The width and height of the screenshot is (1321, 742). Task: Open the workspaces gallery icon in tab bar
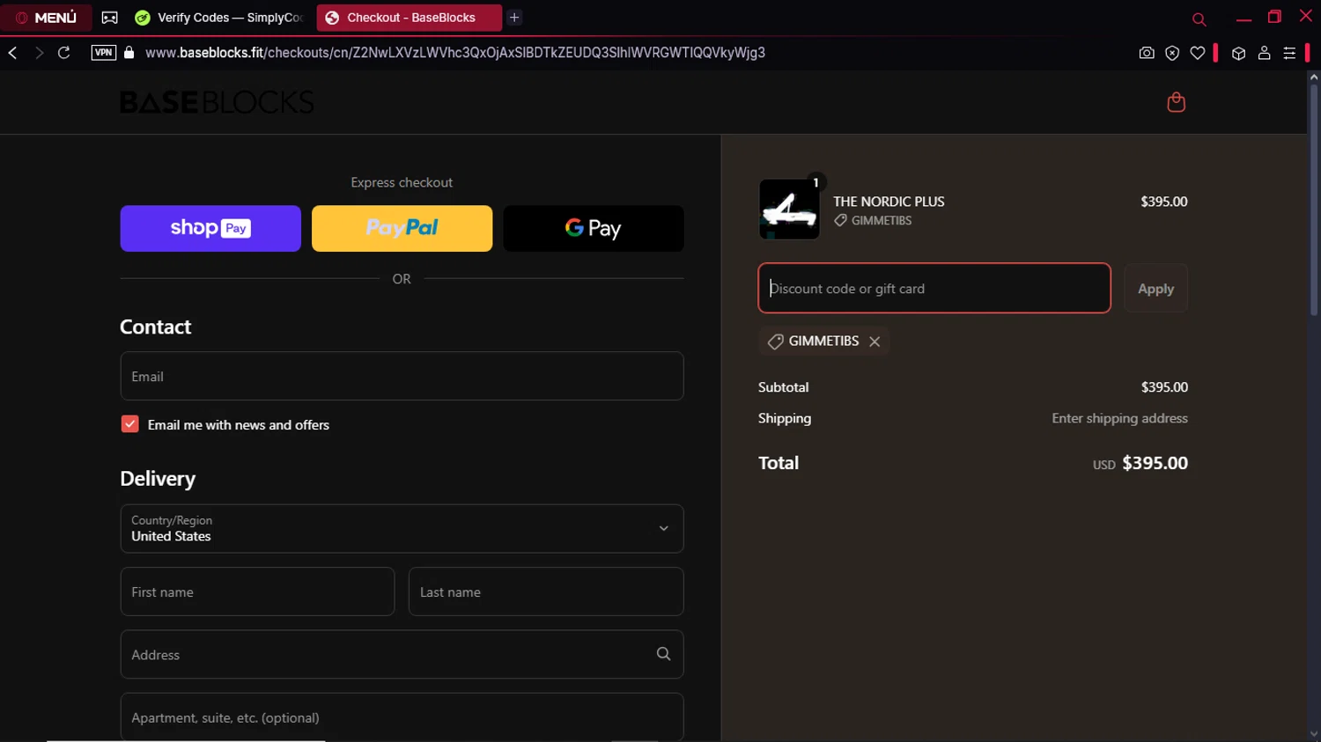click(x=109, y=18)
